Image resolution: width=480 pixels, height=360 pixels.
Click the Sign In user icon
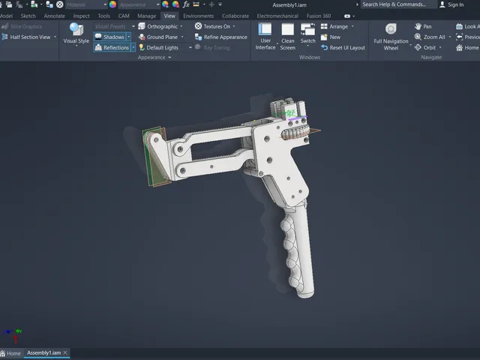[442, 4]
